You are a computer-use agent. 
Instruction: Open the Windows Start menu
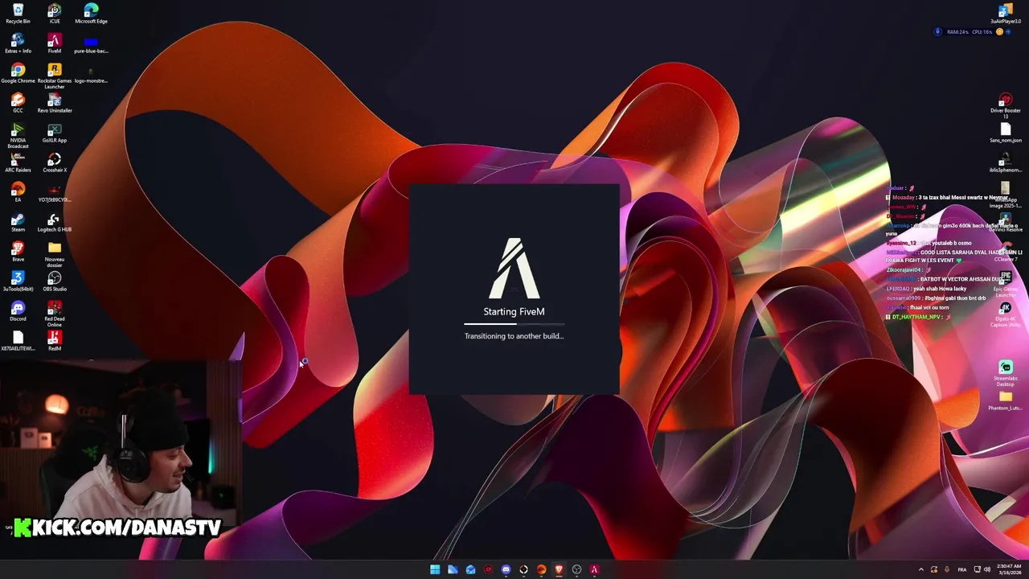[435, 569]
